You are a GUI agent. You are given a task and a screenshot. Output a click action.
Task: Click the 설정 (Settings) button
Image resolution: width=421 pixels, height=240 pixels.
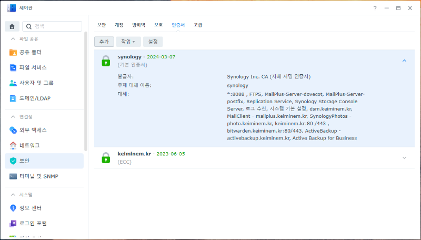(x=153, y=41)
